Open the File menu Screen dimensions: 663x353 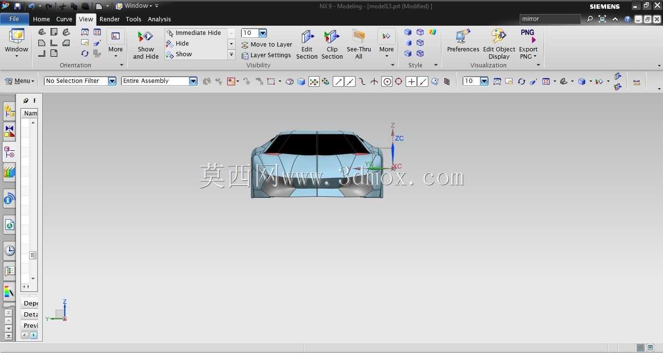click(x=14, y=19)
